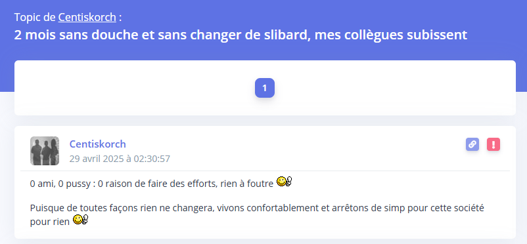Visit the Centiskorch profile from the post username
Image resolution: width=527 pixels, height=244 pixels.
tap(97, 144)
